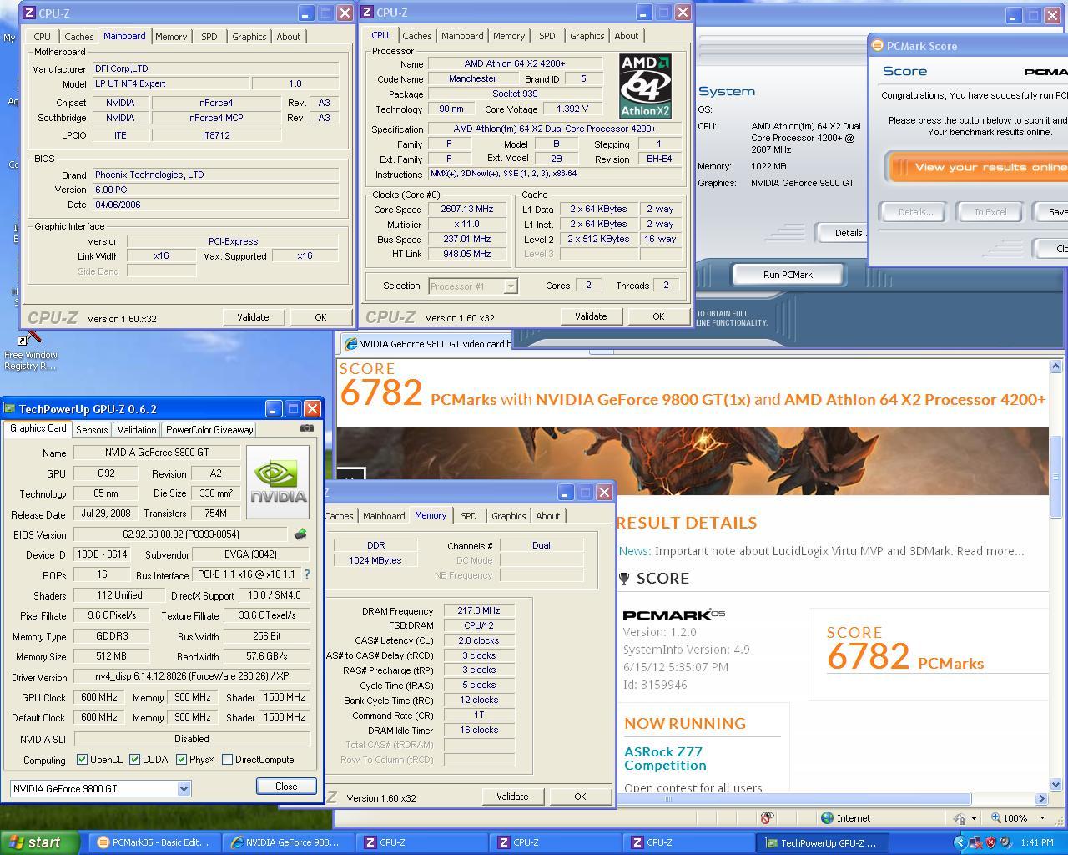1068x855 pixels.
Task: Take a GPU-Z screenshot with camera icon
Action: coord(307,428)
